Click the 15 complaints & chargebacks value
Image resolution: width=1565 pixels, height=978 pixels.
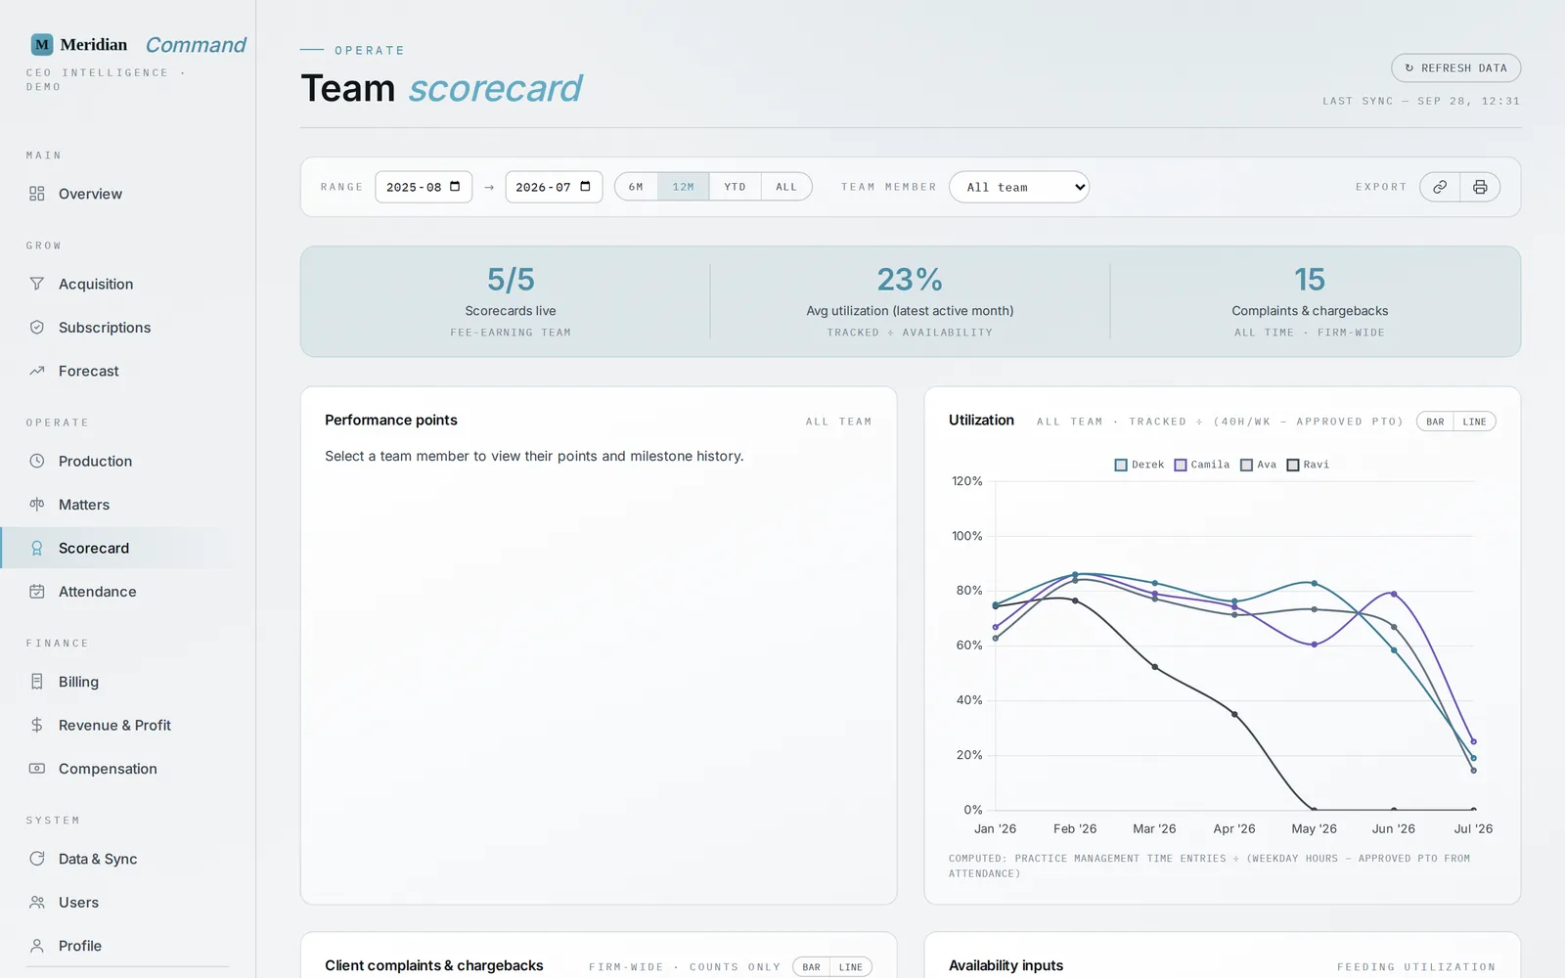pyautogui.click(x=1310, y=280)
